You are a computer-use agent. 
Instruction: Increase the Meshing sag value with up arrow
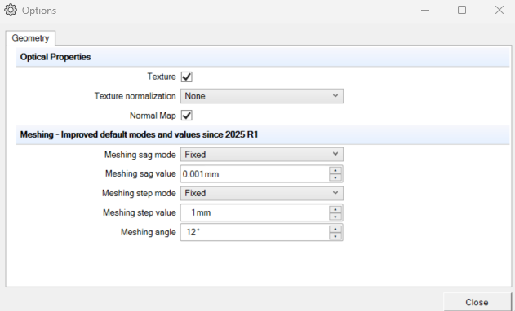(335, 170)
